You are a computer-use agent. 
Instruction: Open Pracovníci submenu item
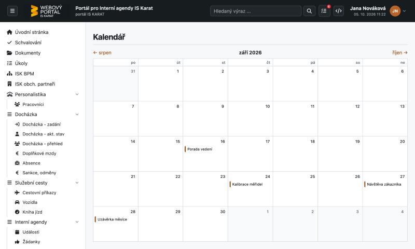[33, 104]
